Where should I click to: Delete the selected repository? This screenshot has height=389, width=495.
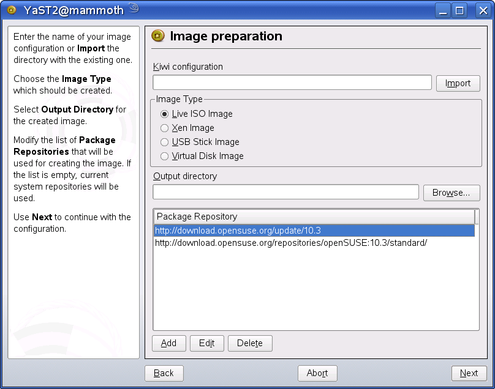(x=249, y=343)
